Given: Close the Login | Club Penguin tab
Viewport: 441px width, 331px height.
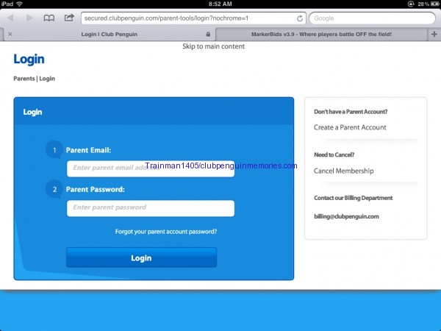Looking at the screenshot, I should pos(9,34).
